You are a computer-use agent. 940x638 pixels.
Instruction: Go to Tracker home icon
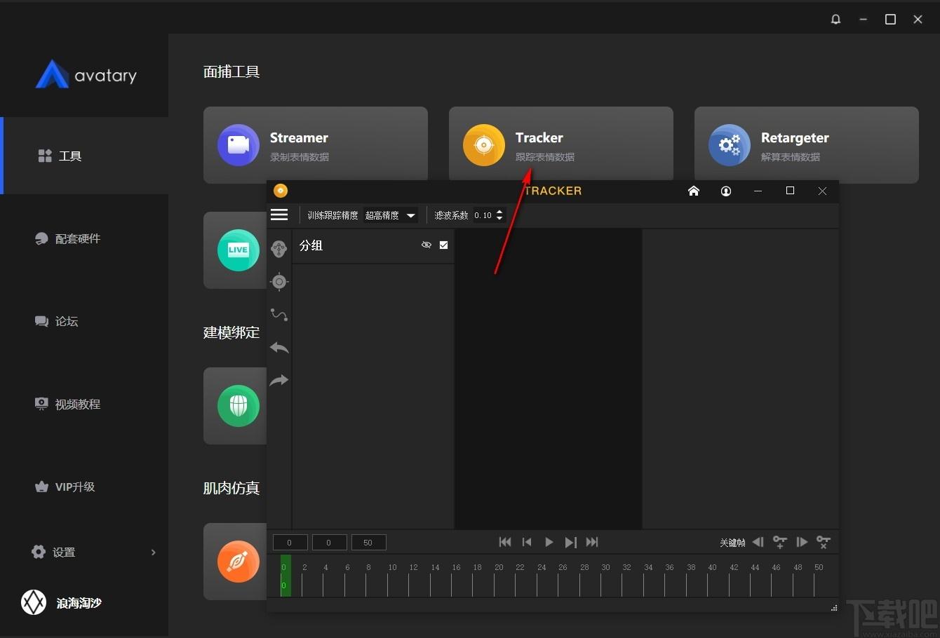694,191
